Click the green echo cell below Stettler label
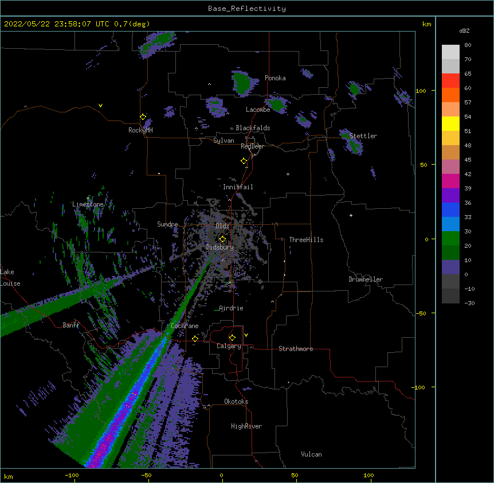 coord(355,146)
